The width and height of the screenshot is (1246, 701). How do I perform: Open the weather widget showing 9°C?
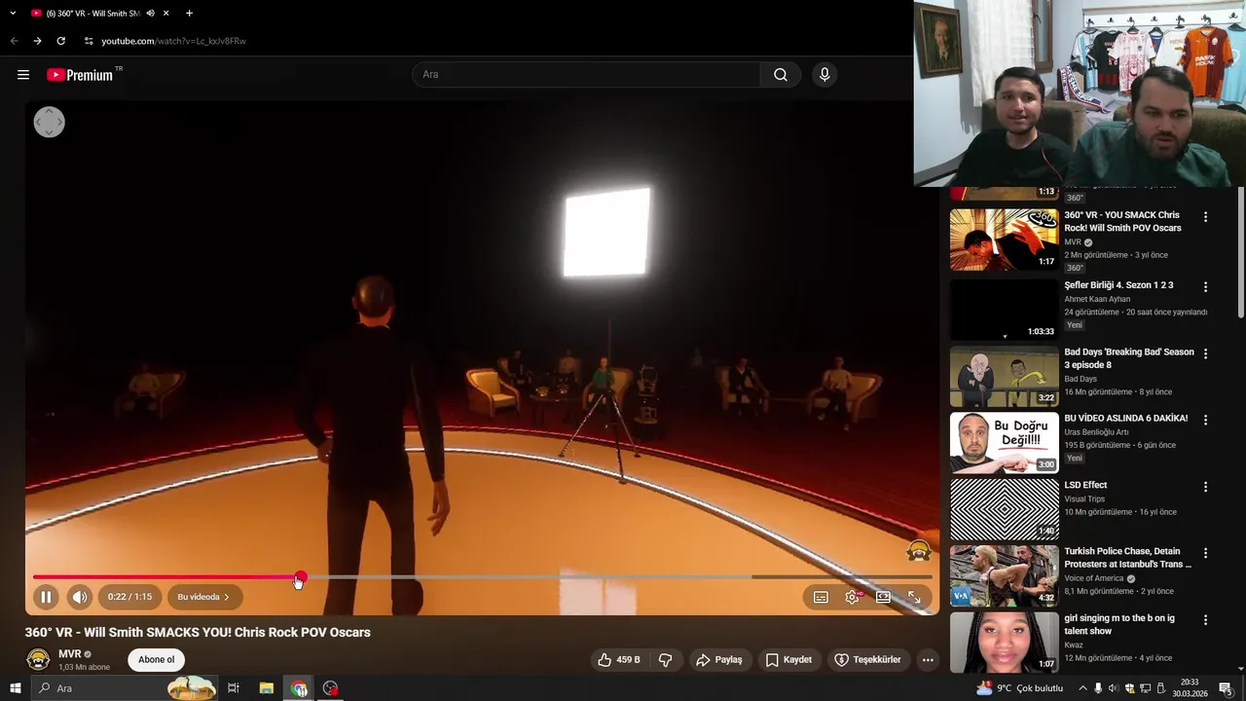coord(1020,688)
